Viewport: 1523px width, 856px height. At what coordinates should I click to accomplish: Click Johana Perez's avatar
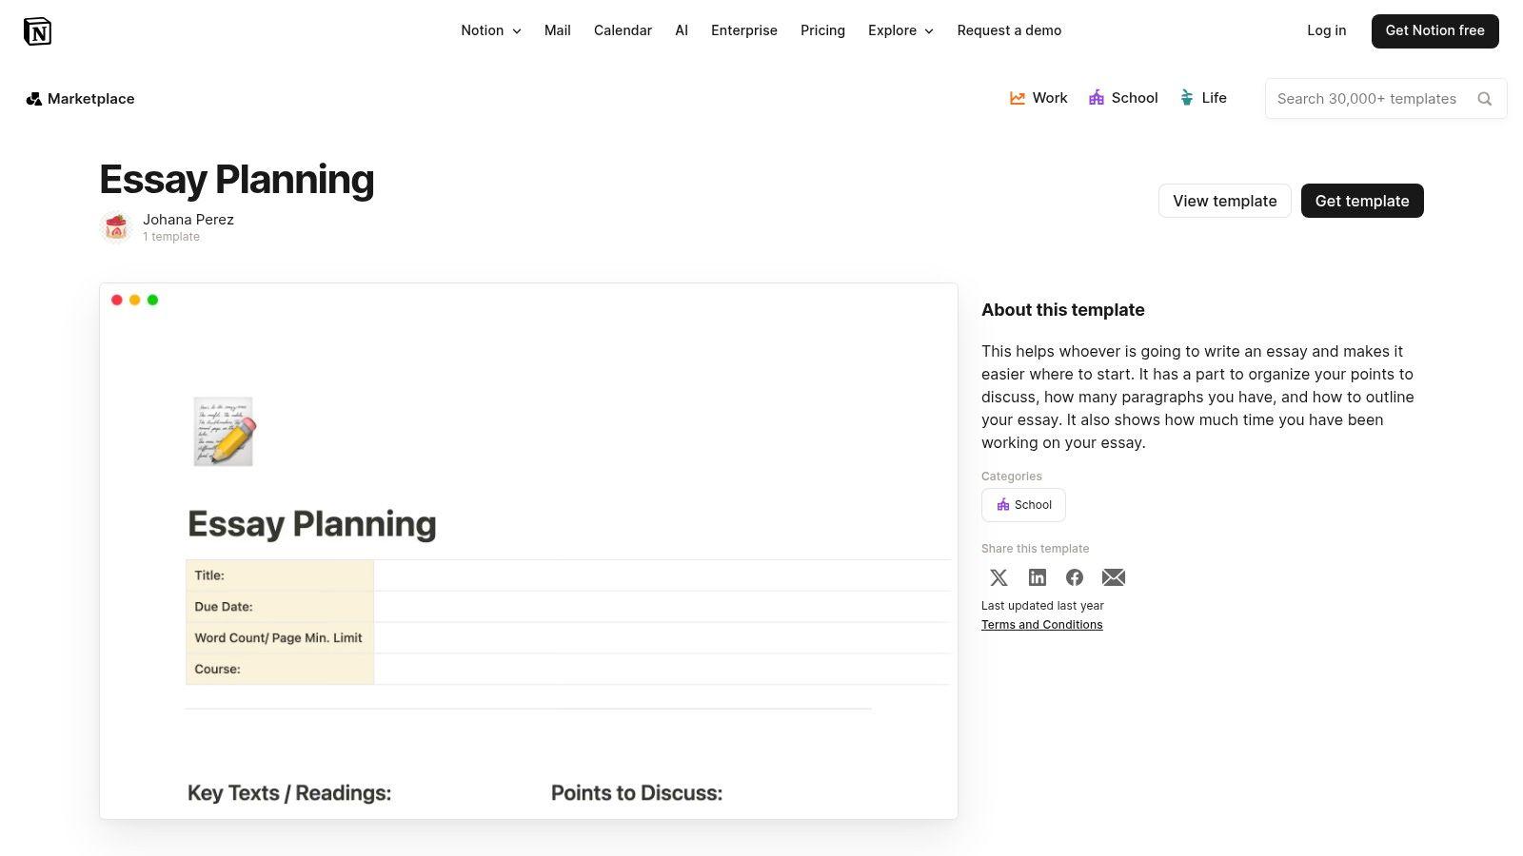pyautogui.click(x=116, y=227)
